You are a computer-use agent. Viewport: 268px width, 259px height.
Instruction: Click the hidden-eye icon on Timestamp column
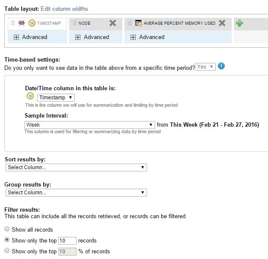(21, 23)
